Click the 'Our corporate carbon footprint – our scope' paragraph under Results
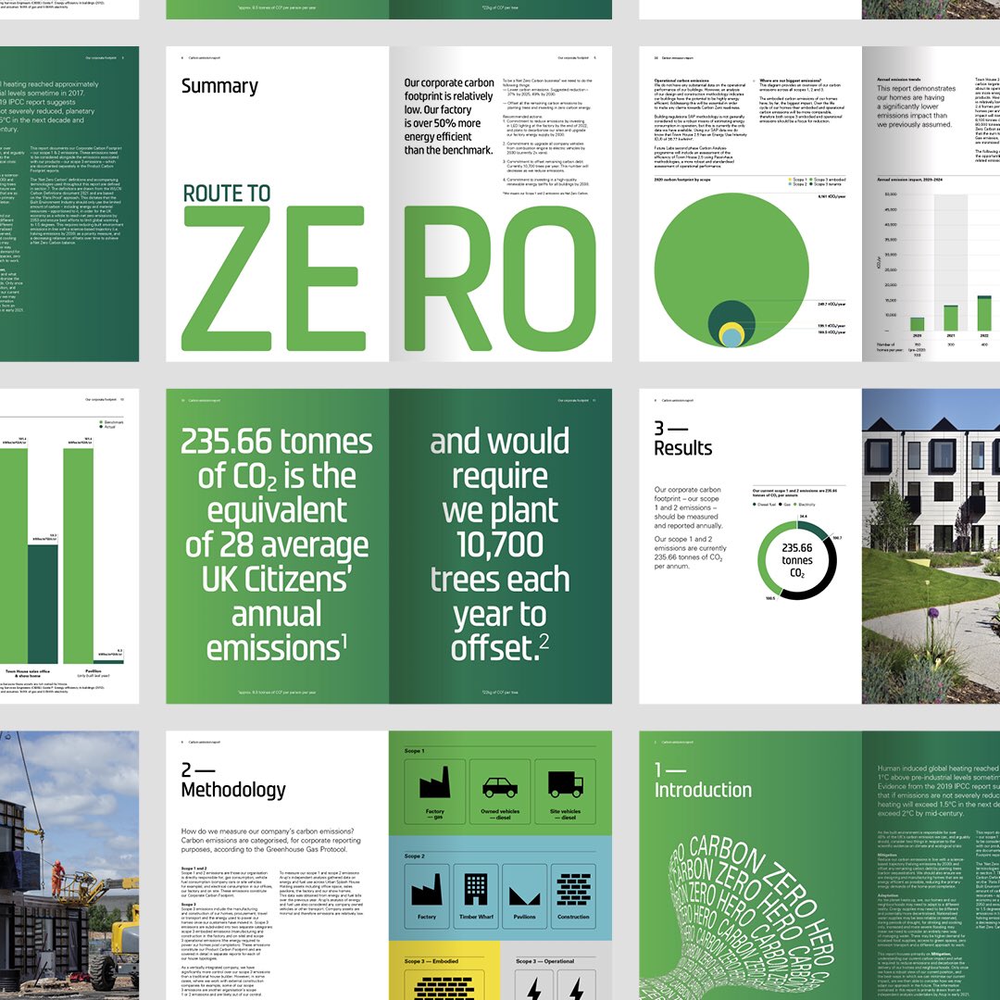1000x1000 pixels. point(688,507)
